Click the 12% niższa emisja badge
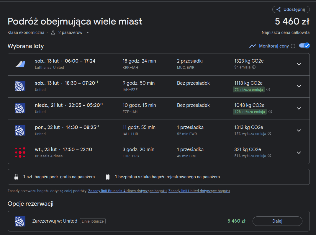 click(250, 112)
